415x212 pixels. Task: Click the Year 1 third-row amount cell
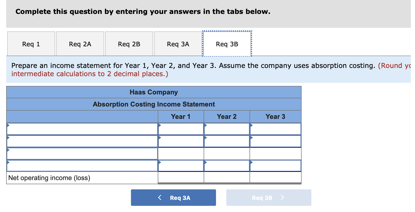tap(180, 153)
